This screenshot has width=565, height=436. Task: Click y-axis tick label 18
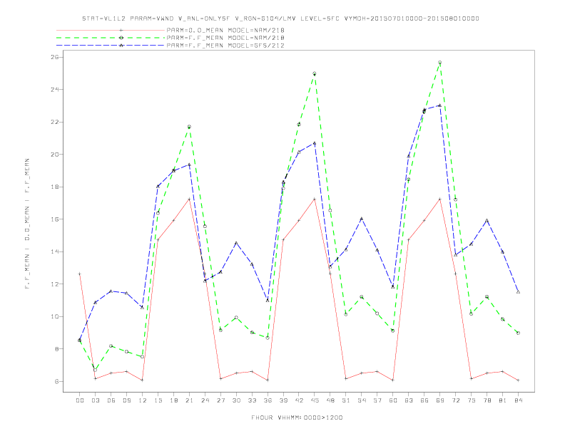pyautogui.click(x=55, y=187)
